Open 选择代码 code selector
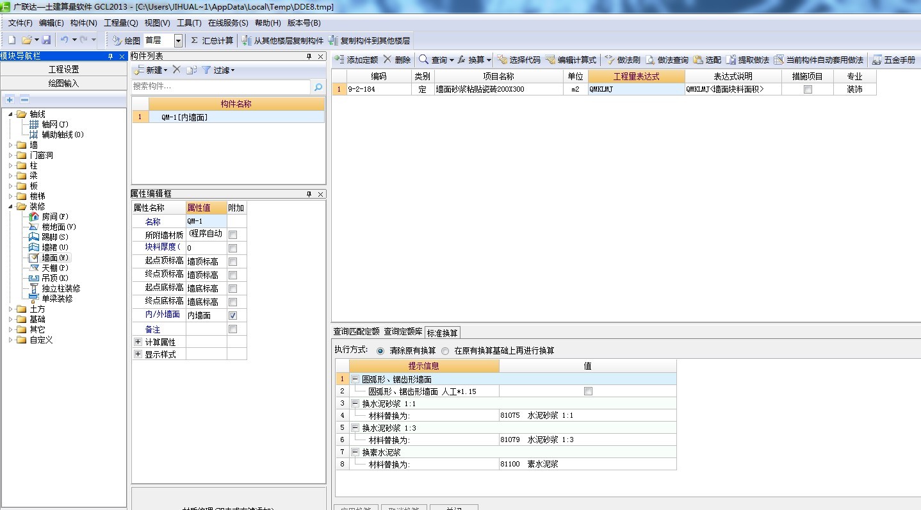This screenshot has width=921, height=510. tap(519, 60)
